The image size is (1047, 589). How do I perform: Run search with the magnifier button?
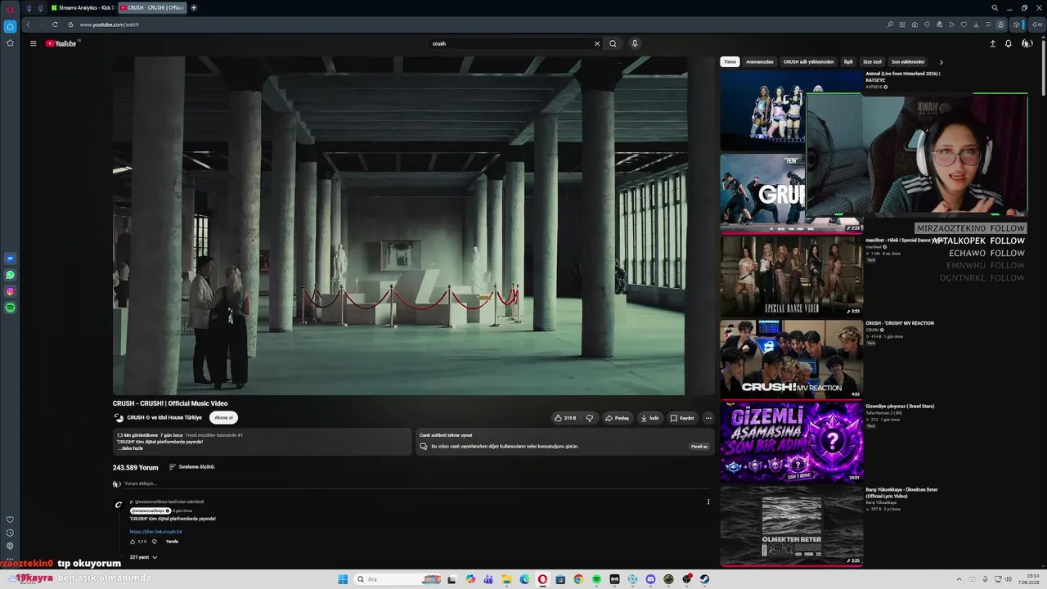pyautogui.click(x=613, y=43)
